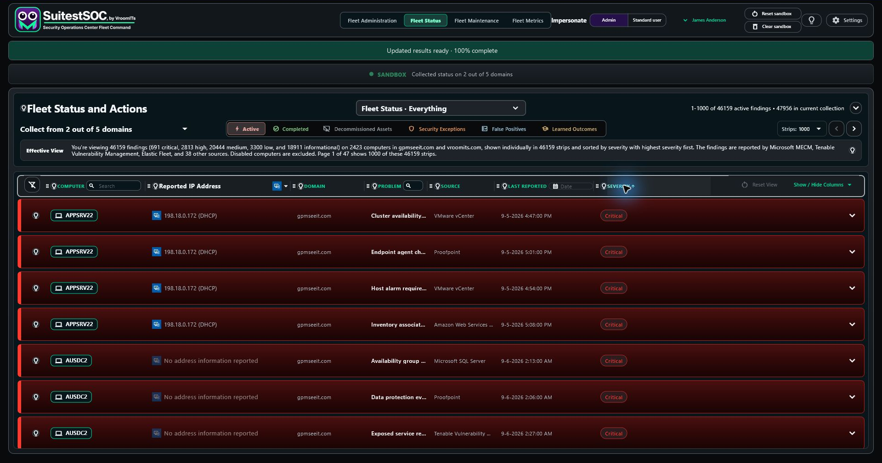Click the blue network icon in IP Address header
The width and height of the screenshot is (882, 463).
pos(277,186)
